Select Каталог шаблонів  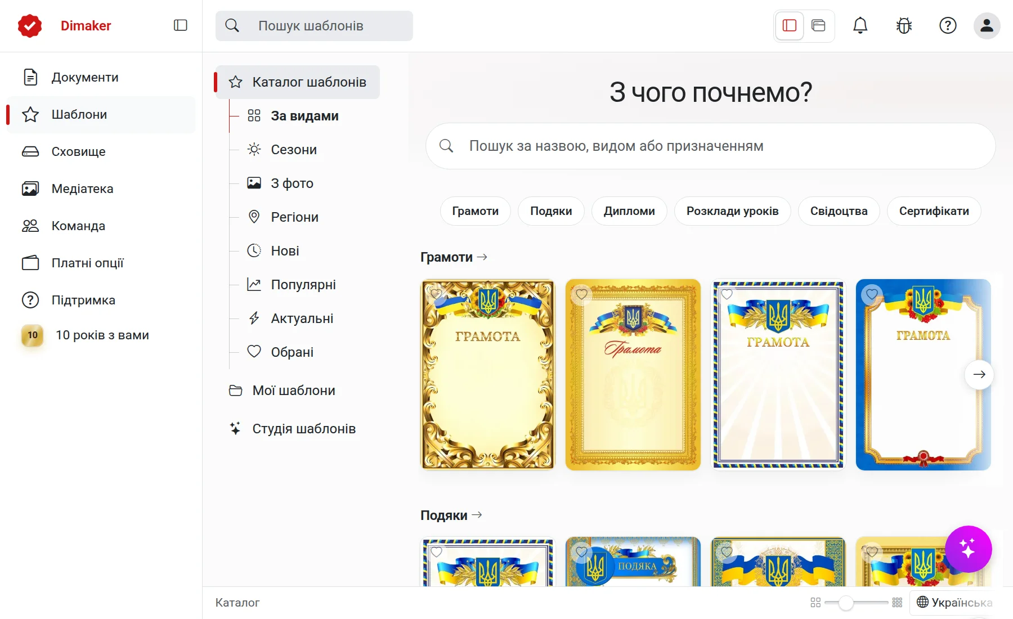(x=298, y=82)
